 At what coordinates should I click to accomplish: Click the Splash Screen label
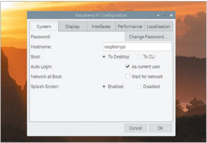[45, 87]
